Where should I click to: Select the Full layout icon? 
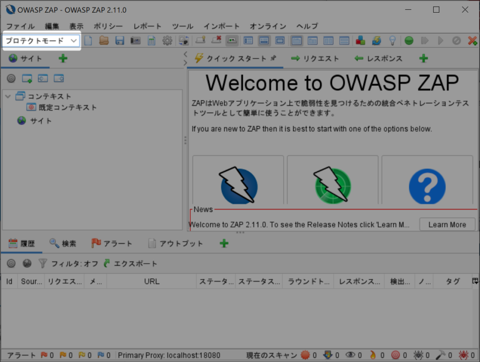[x=280, y=41]
